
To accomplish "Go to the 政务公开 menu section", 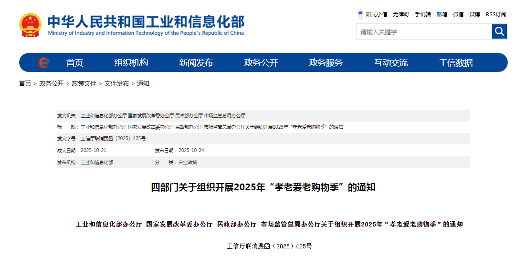I will (x=261, y=63).
